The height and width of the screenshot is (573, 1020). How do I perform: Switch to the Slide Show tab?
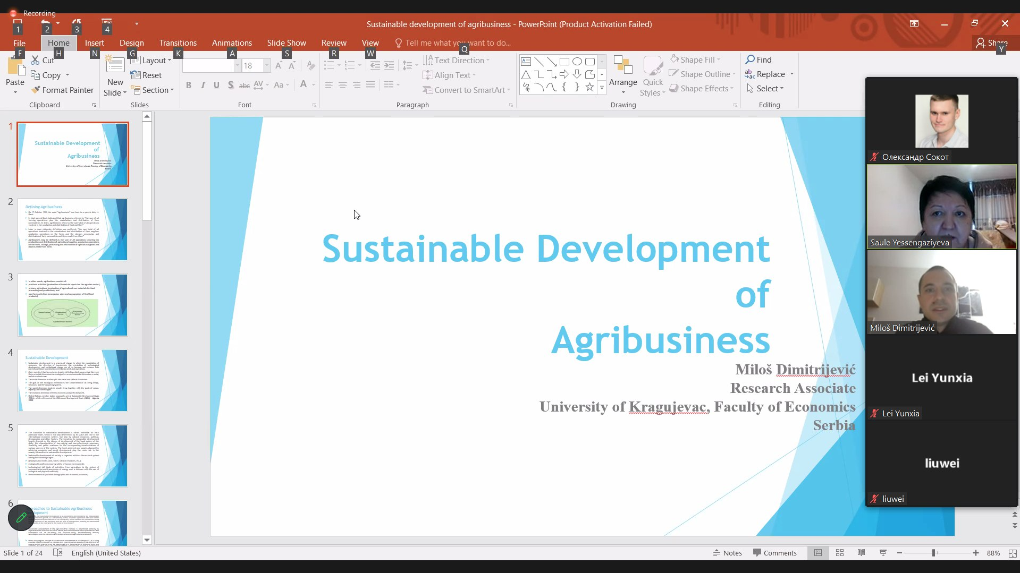[x=286, y=42]
